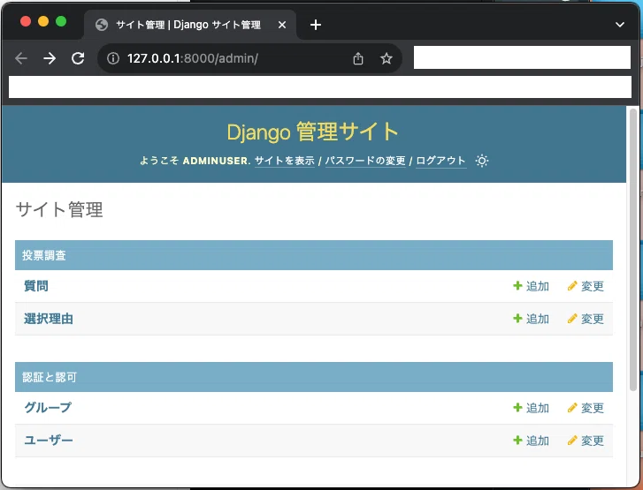Screen dimensions: 643x490
Task: Click 変更 in the 質問 row
Action: (x=586, y=286)
